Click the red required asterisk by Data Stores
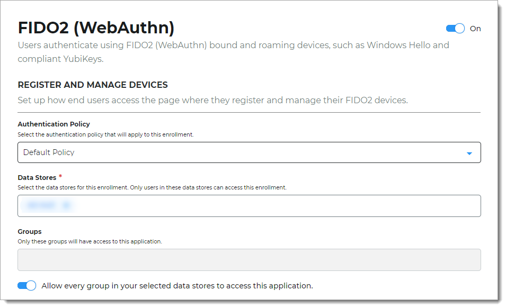 60,176
